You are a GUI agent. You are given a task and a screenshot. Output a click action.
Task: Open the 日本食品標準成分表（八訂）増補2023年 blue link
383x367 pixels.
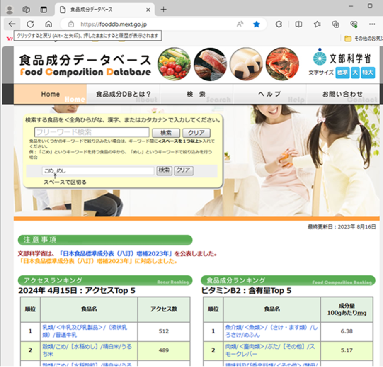point(116,254)
